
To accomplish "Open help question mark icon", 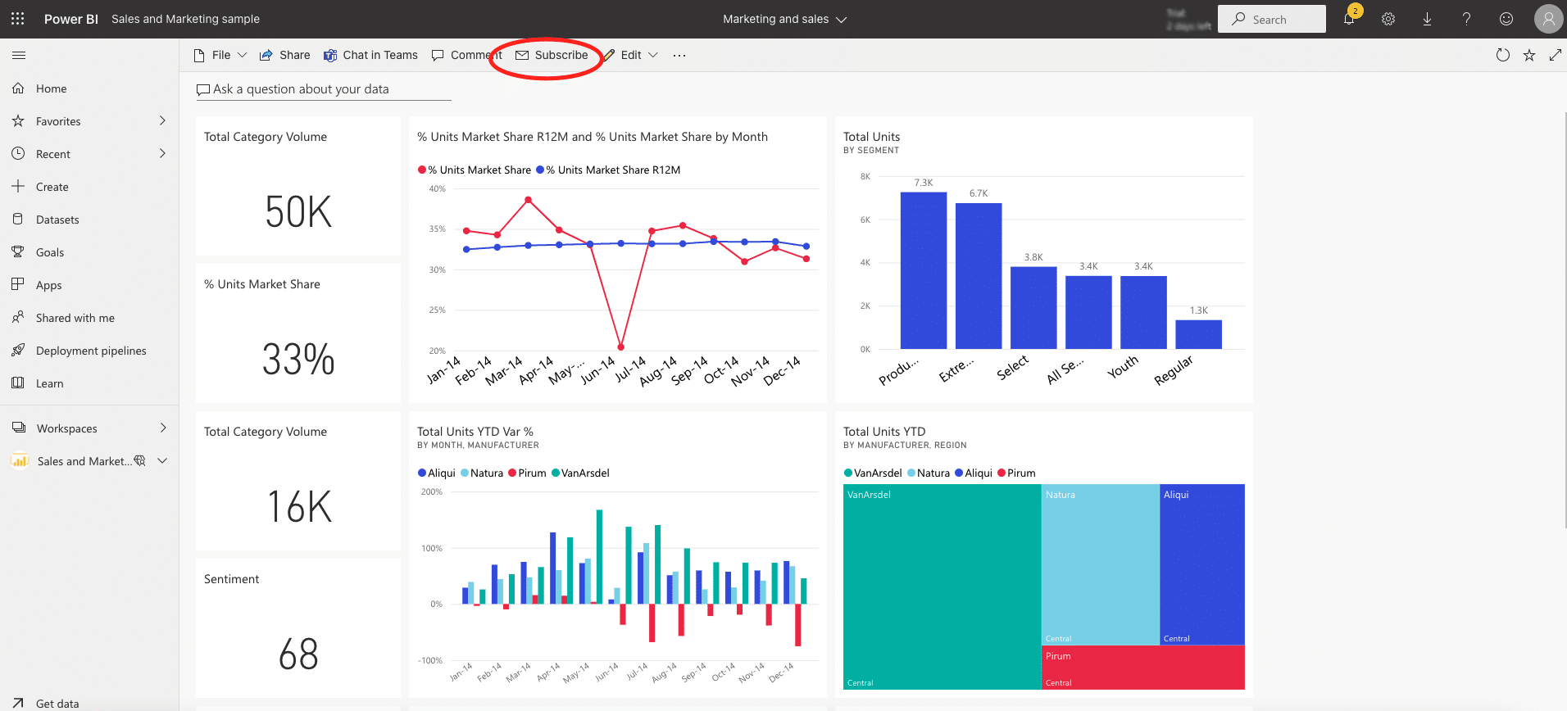I will (x=1466, y=19).
